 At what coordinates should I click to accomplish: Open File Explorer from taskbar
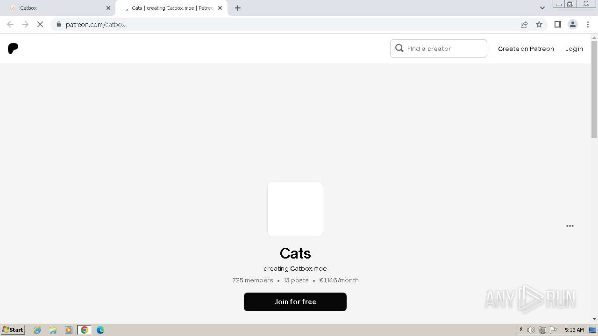(53, 330)
